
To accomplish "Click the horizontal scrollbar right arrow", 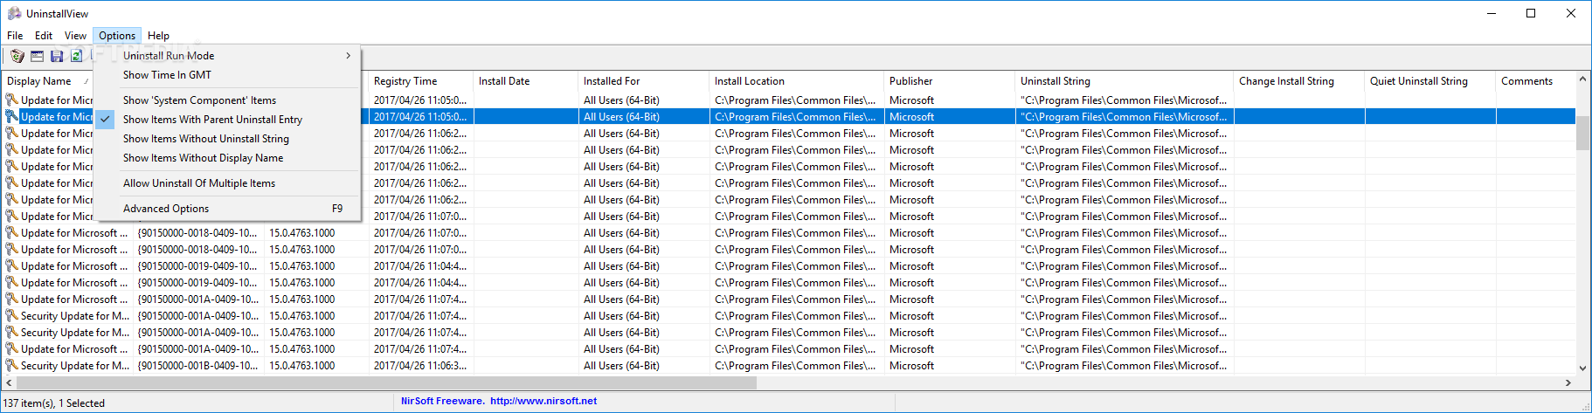I will [x=1568, y=382].
